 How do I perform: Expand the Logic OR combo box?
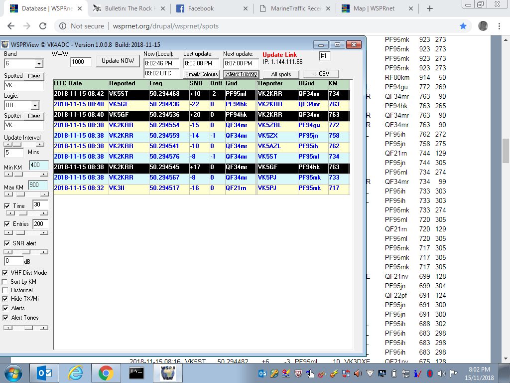[34, 106]
